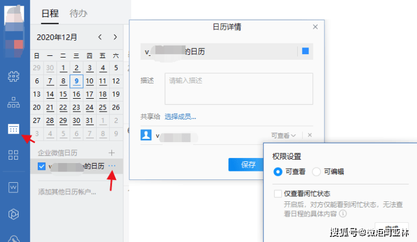This screenshot has width=417, height=242.
Task: Go to the next month arrow
Action: 115,37
